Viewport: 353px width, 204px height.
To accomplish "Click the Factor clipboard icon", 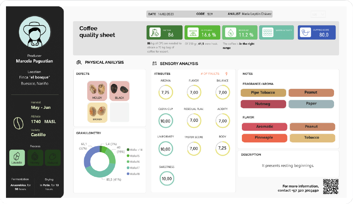I will pos(155,33).
